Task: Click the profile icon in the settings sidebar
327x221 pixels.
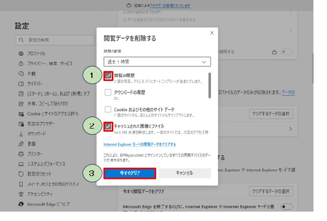Action: (21, 54)
